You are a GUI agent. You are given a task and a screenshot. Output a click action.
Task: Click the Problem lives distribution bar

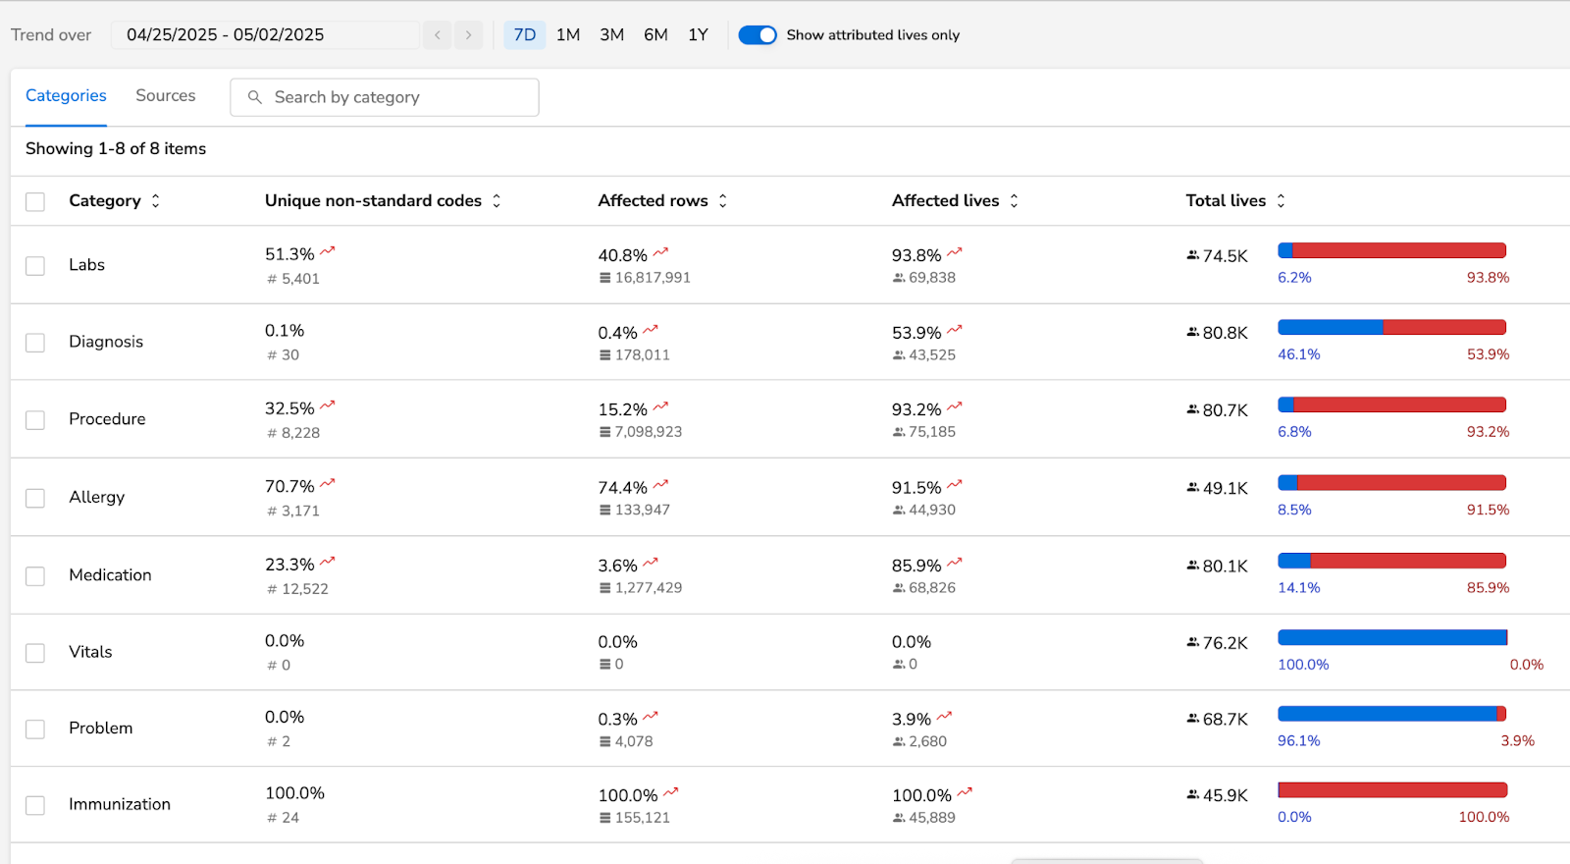(1391, 714)
